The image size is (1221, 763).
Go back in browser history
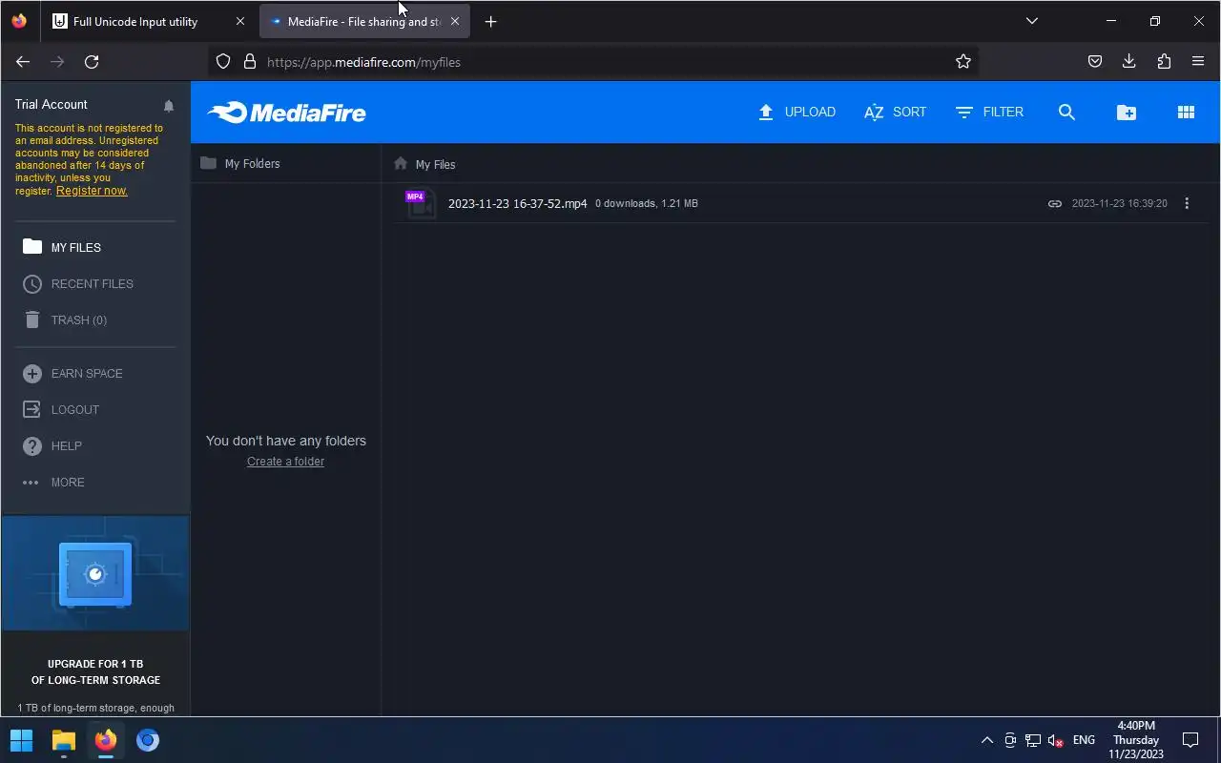(x=23, y=61)
